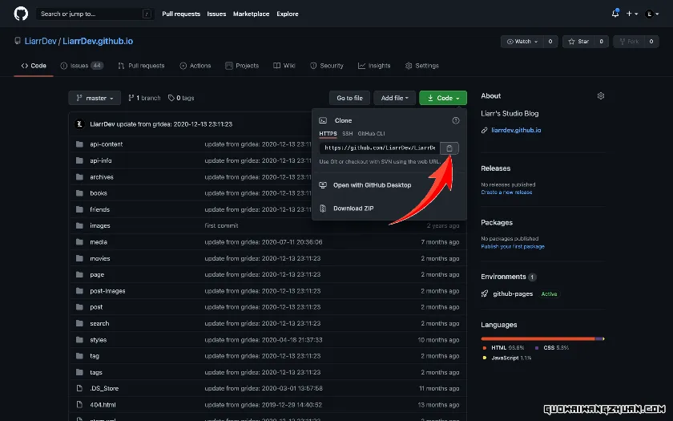Open the styles folder
Viewport: 673px width, 421px height.
(x=99, y=340)
